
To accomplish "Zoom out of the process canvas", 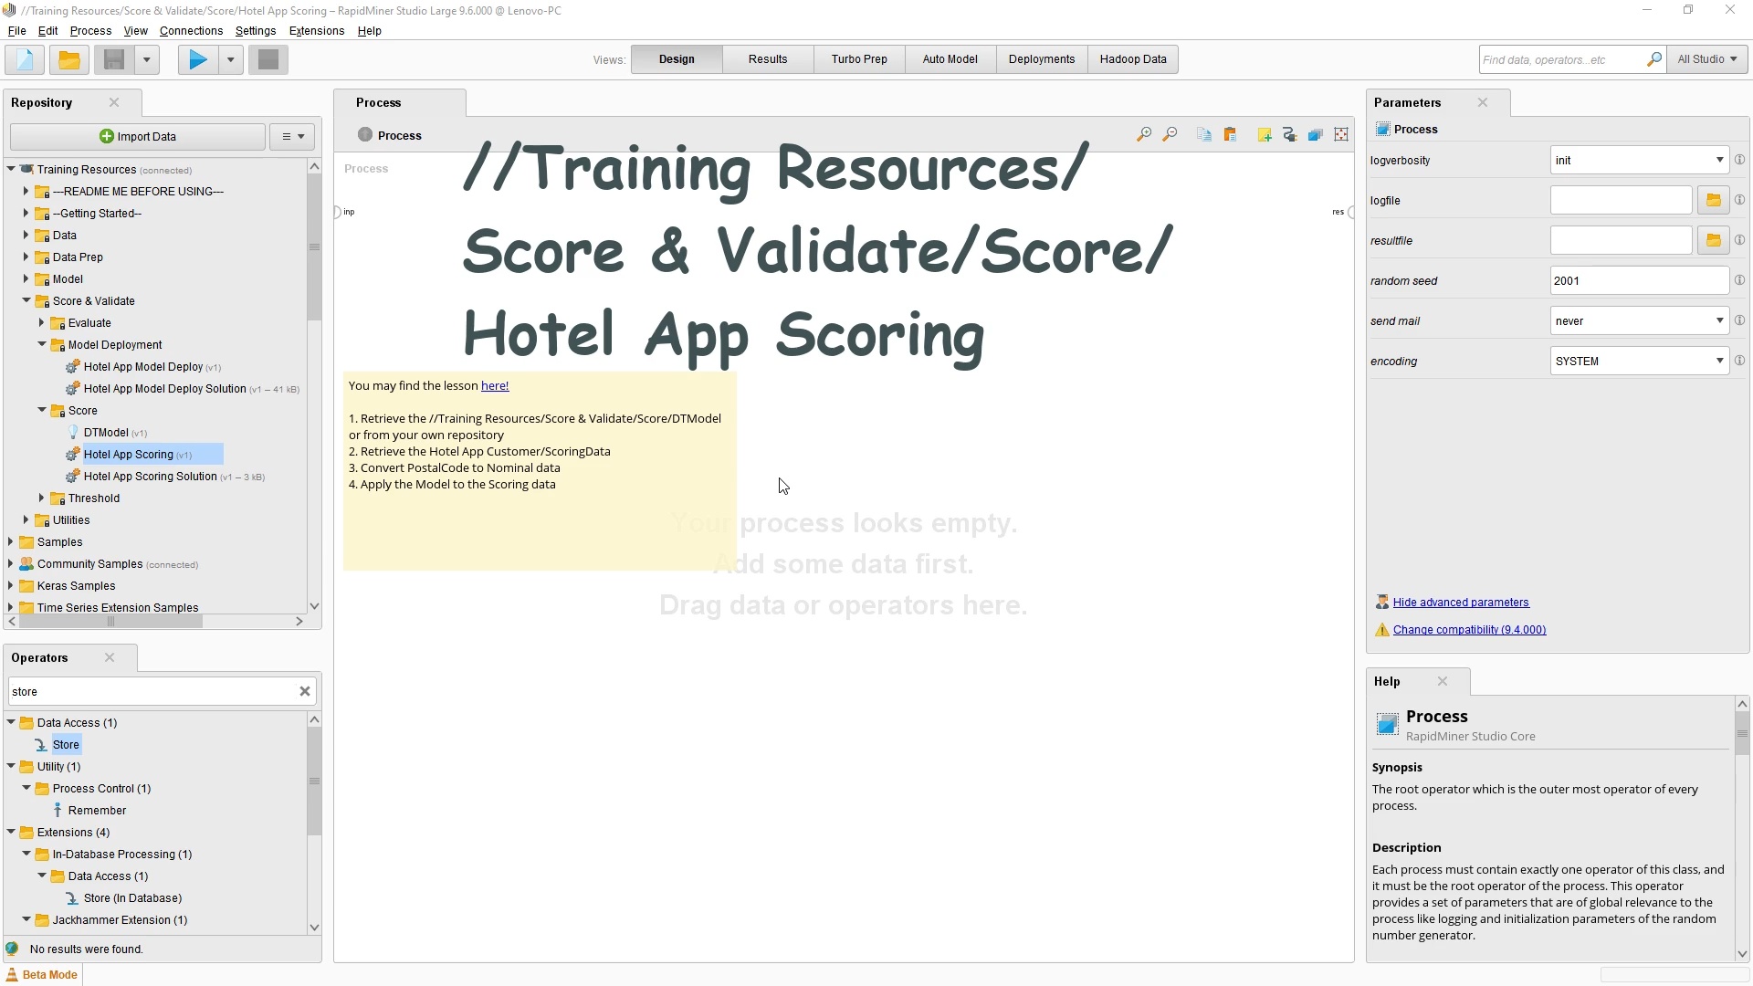I will [1170, 135].
